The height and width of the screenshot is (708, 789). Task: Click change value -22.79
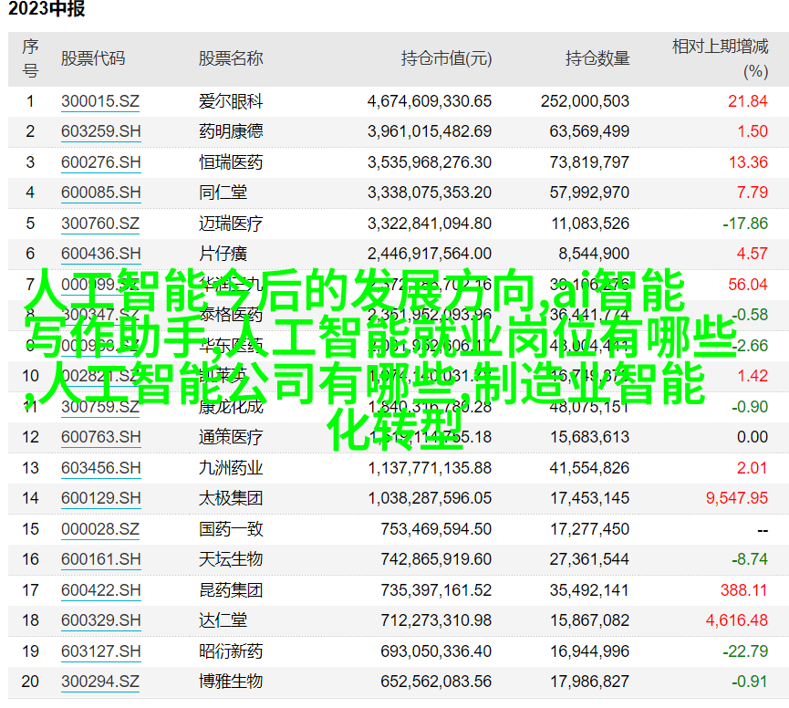(x=745, y=651)
